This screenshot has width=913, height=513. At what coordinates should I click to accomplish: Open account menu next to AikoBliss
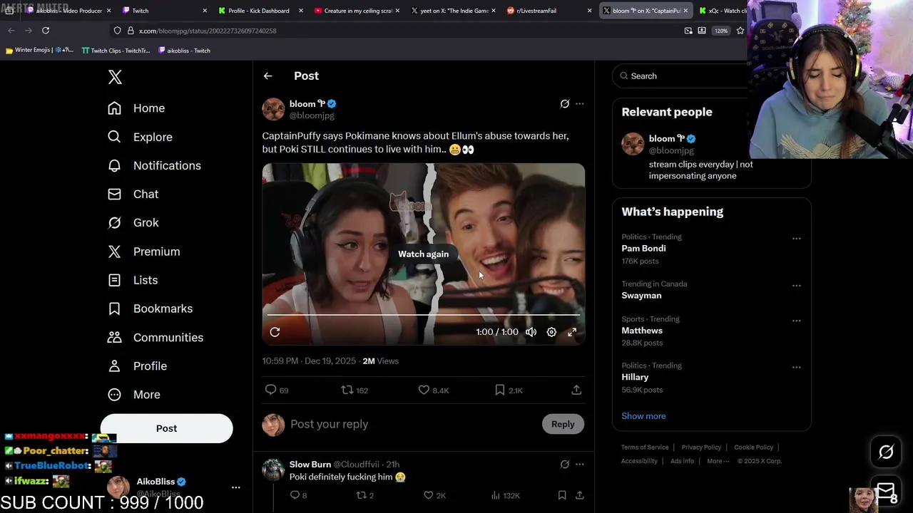235,487
